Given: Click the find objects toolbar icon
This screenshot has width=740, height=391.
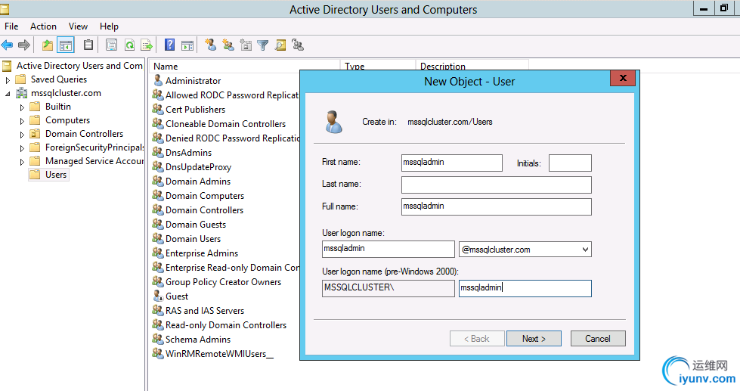Looking at the screenshot, I should [x=280, y=45].
